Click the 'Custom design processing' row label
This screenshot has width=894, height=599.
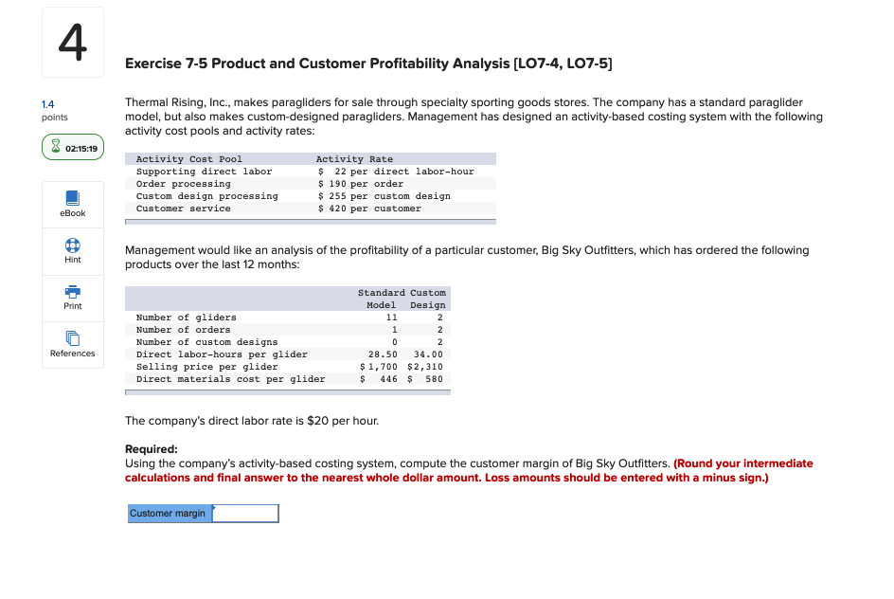206,195
